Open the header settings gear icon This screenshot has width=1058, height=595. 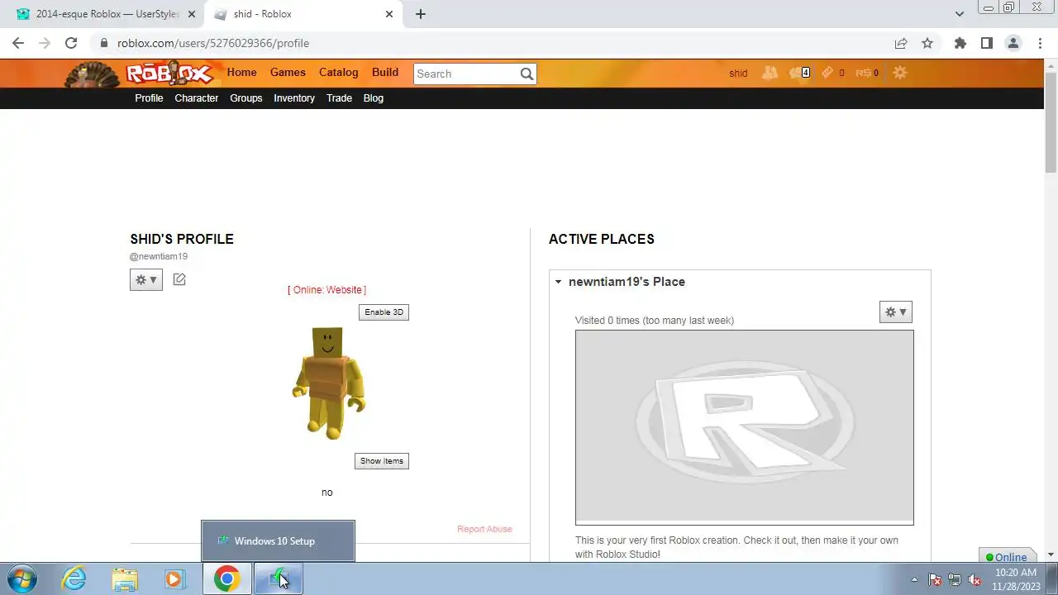[x=899, y=73]
